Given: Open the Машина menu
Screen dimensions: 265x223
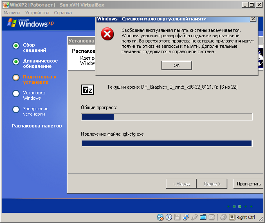Looking at the screenshot, I should [12, 13].
